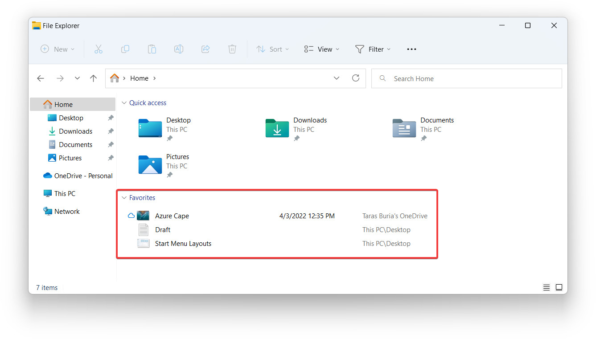Switch to large thumbnails view at bottom right

tap(559, 287)
